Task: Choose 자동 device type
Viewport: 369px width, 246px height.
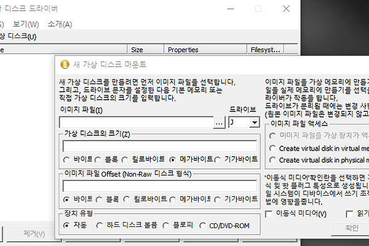Action: click(67, 225)
